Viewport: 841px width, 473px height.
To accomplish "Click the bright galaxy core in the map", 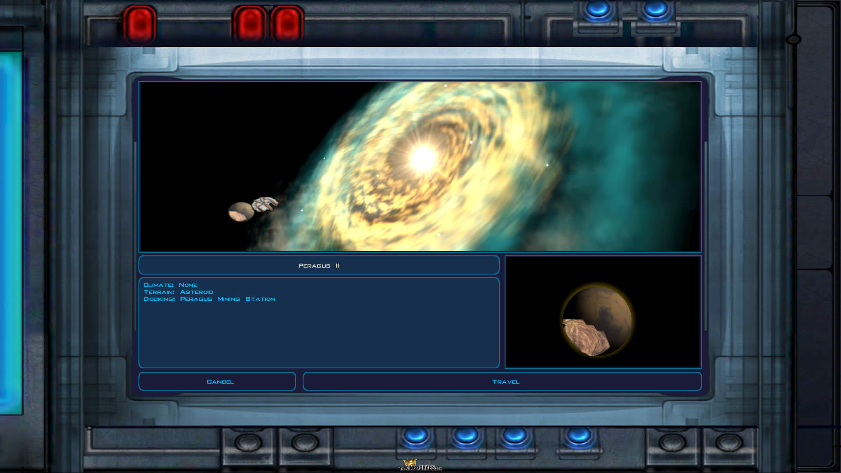I will coord(423,158).
